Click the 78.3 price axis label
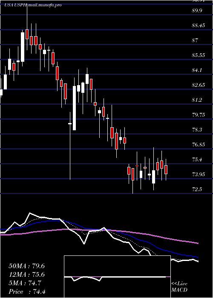This screenshot has width=213, height=298. (x=197, y=130)
